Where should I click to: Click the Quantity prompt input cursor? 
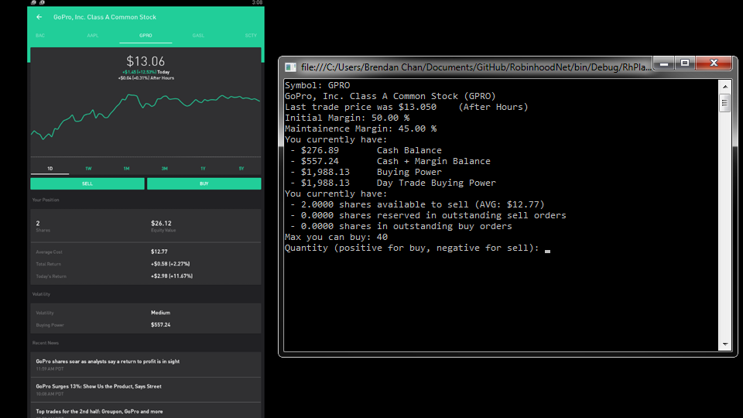pos(547,251)
